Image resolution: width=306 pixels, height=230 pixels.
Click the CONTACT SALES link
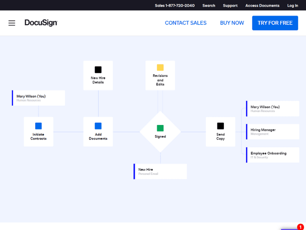click(186, 23)
